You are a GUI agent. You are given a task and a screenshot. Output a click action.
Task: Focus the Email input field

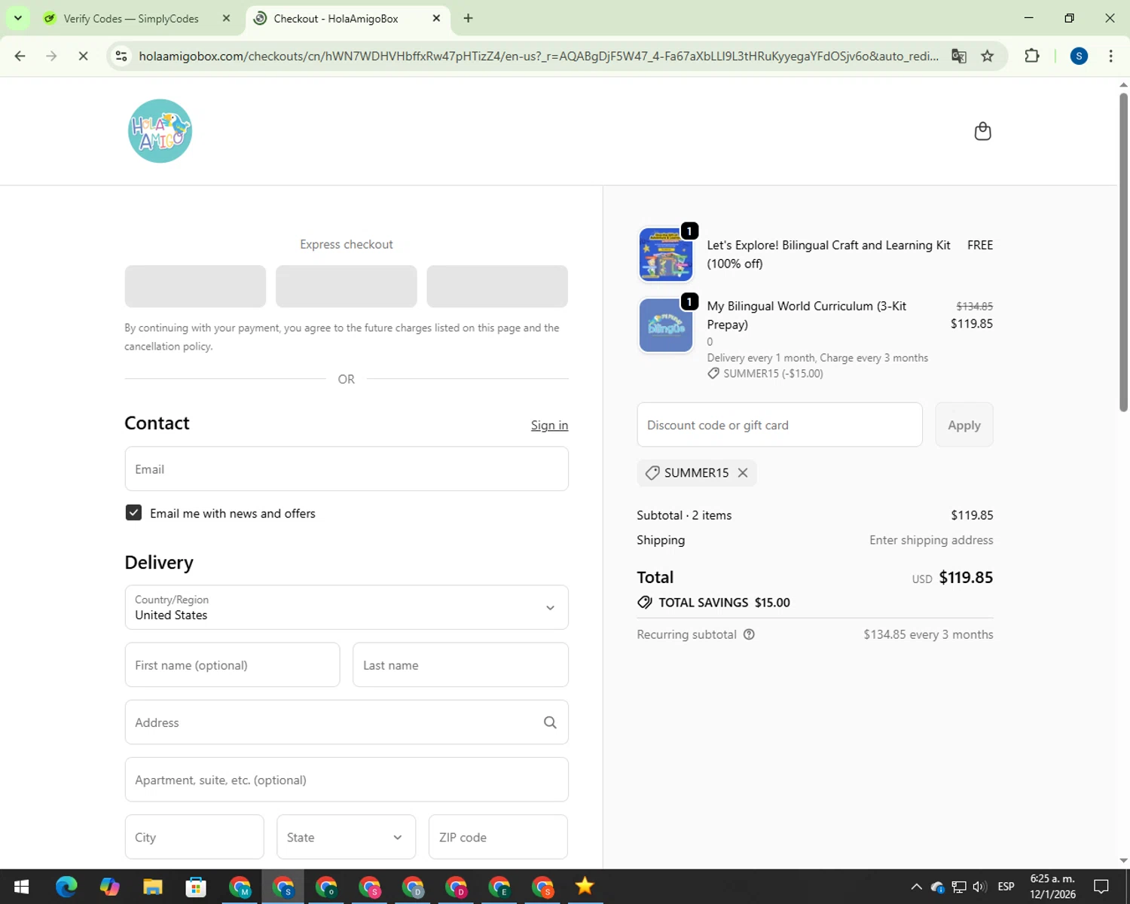347,469
